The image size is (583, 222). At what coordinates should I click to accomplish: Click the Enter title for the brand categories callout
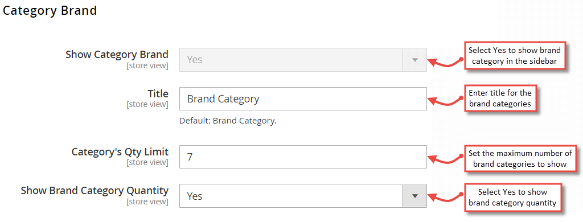[500, 98]
